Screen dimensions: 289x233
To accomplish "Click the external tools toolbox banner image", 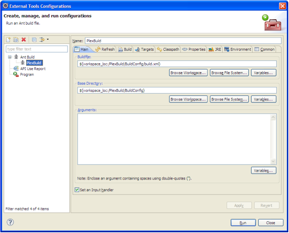I will coord(272,23).
